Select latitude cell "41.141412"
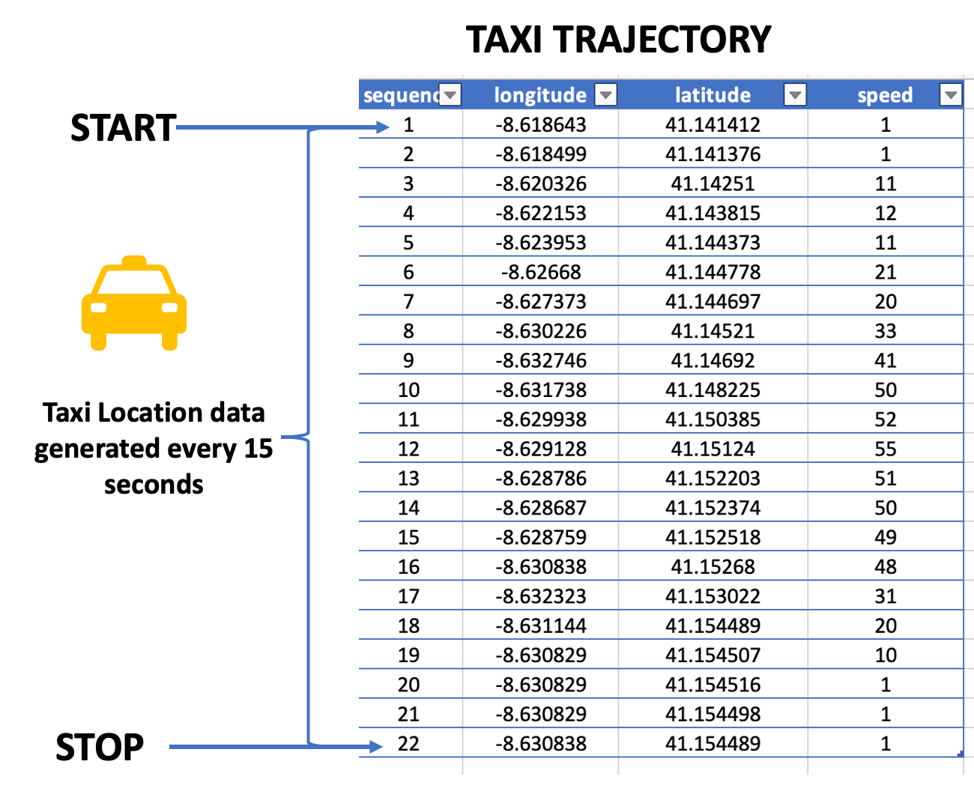This screenshot has height=797, width=974. pos(713,124)
